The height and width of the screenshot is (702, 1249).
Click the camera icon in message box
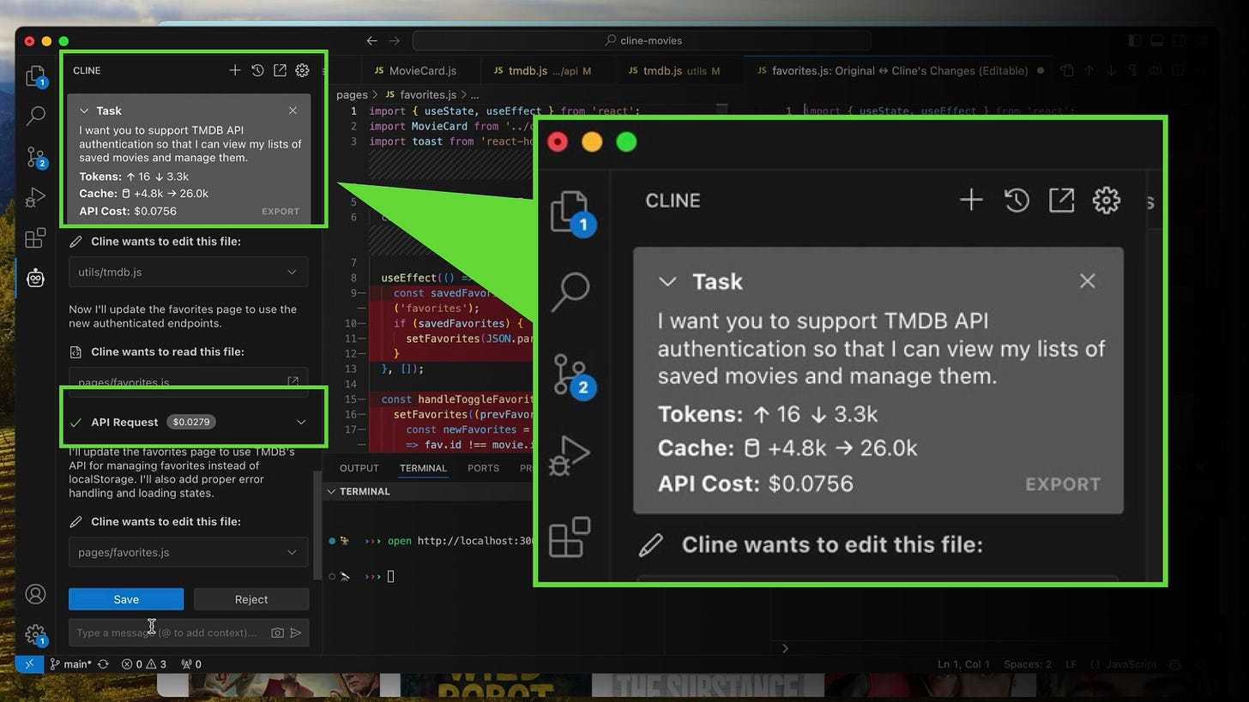pos(277,633)
